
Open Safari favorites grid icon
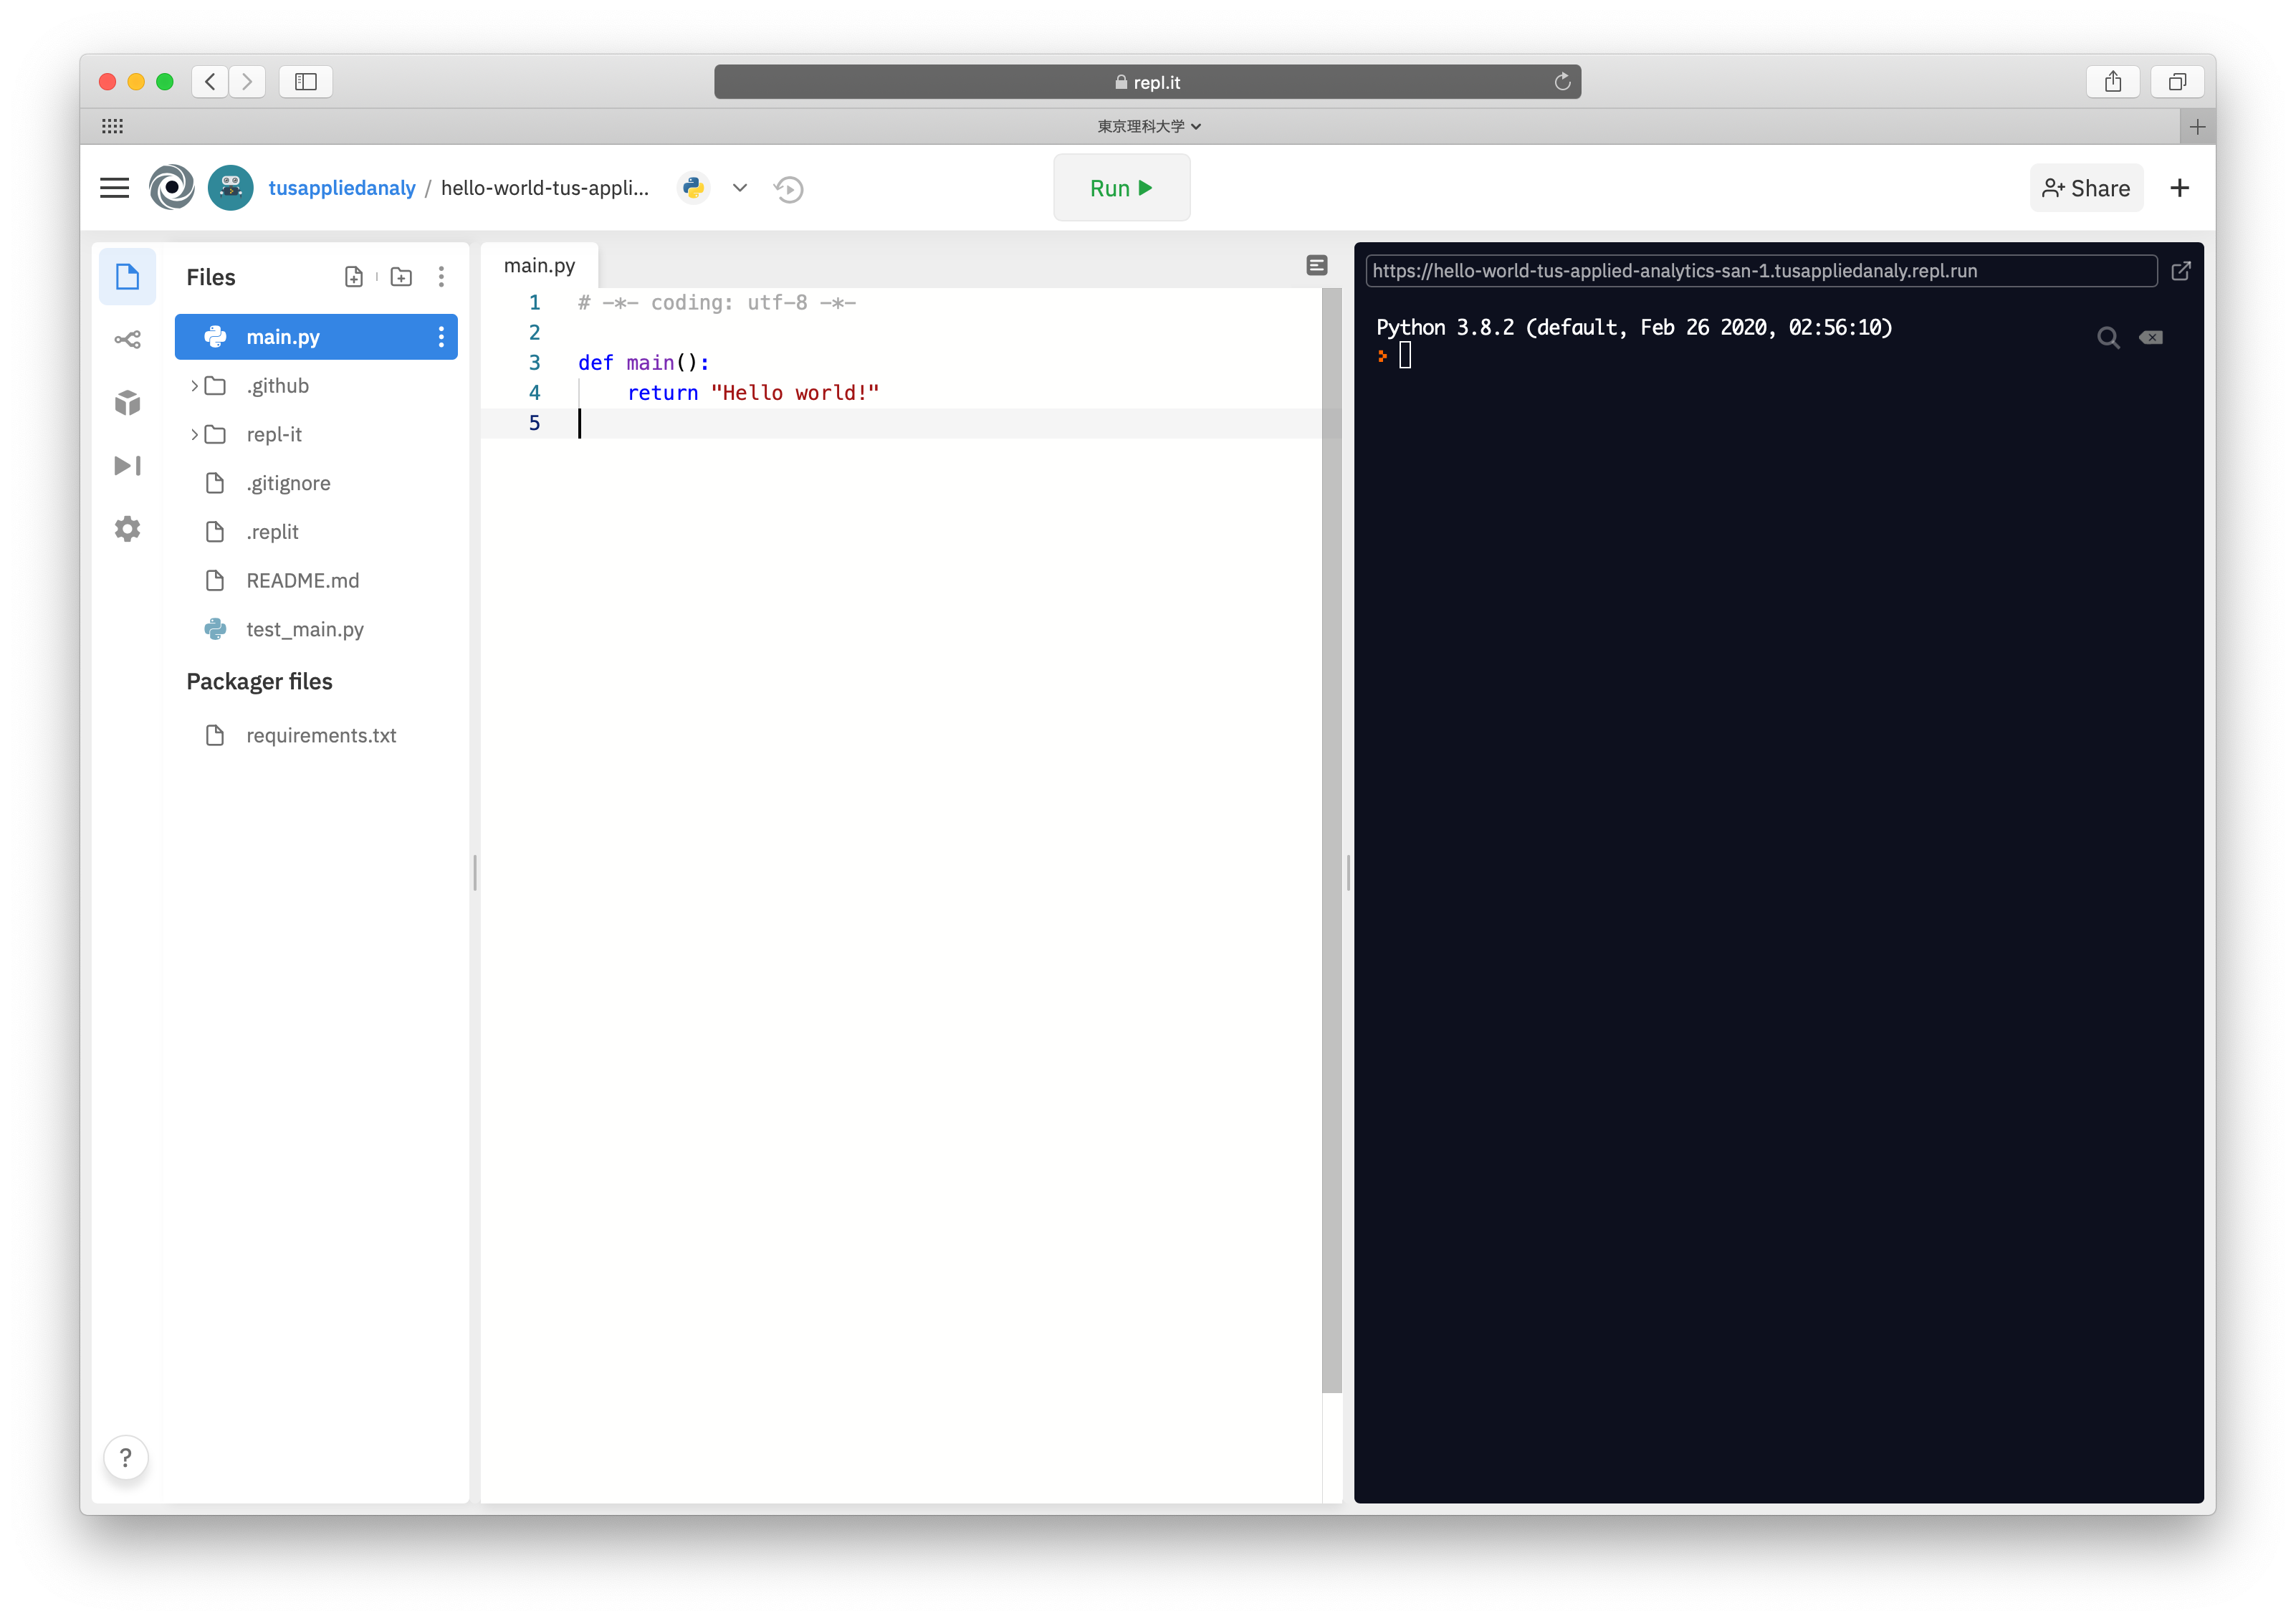[x=112, y=126]
